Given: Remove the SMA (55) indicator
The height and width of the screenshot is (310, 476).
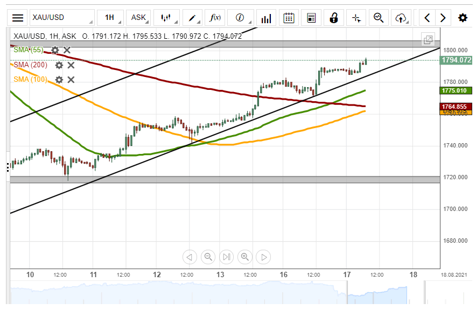Looking at the screenshot, I should [67, 50].
